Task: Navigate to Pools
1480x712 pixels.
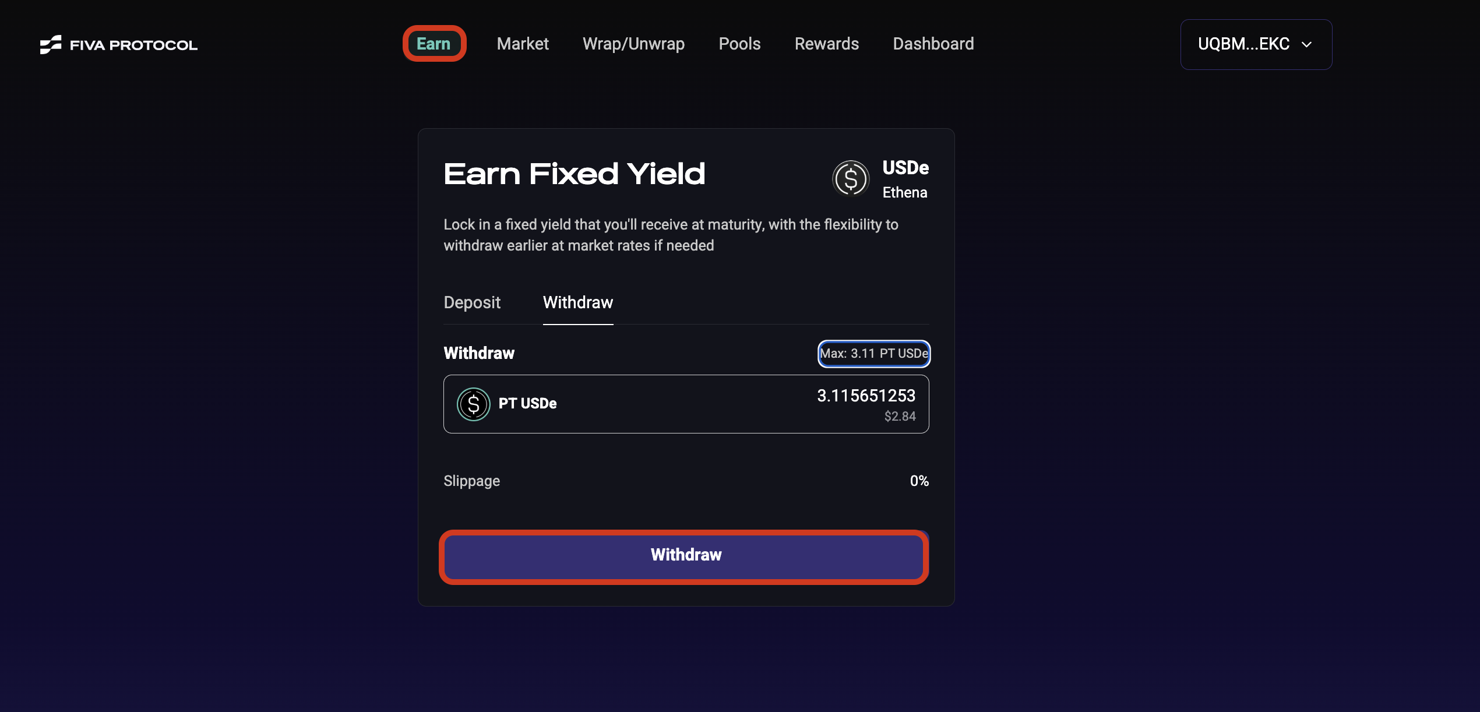Action: 739,44
